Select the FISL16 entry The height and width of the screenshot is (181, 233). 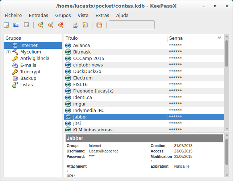(x=144, y=85)
